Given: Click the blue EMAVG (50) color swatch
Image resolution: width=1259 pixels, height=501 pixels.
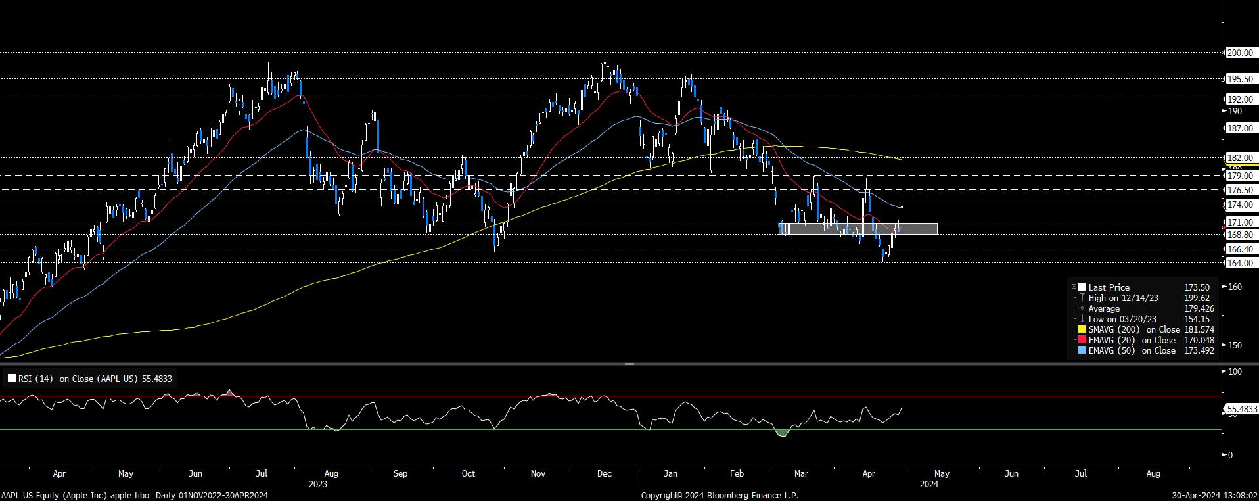Looking at the screenshot, I should pyautogui.click(x=1082, y=350).
